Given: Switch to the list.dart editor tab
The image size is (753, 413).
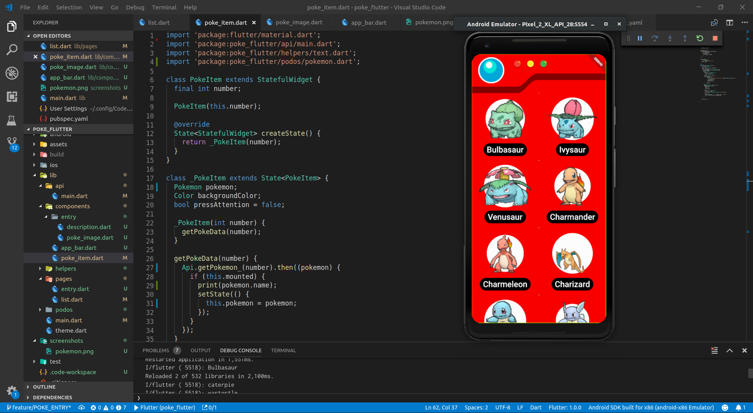Looking at the screenshot, I should click(x=159, y=23).
